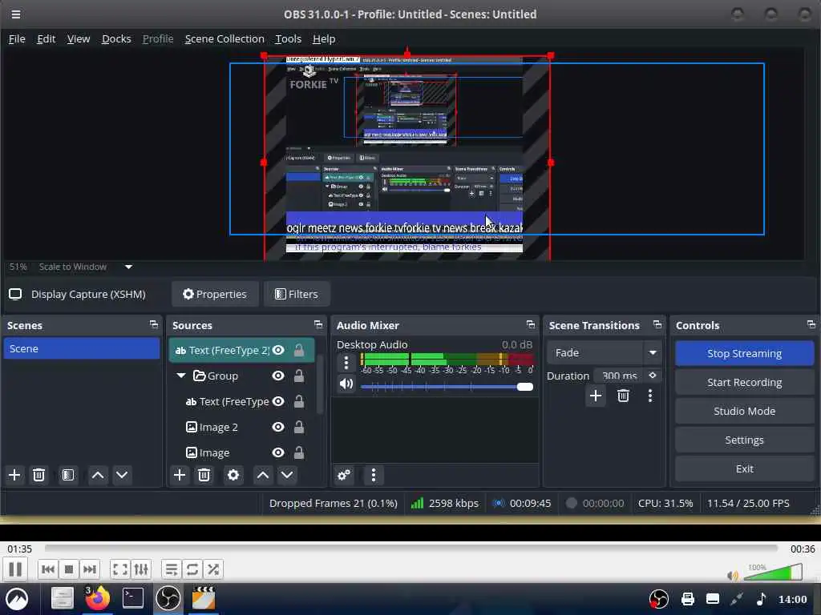Adjust the media player volume slider
The image size is (821, 615).
coord(773,572)
